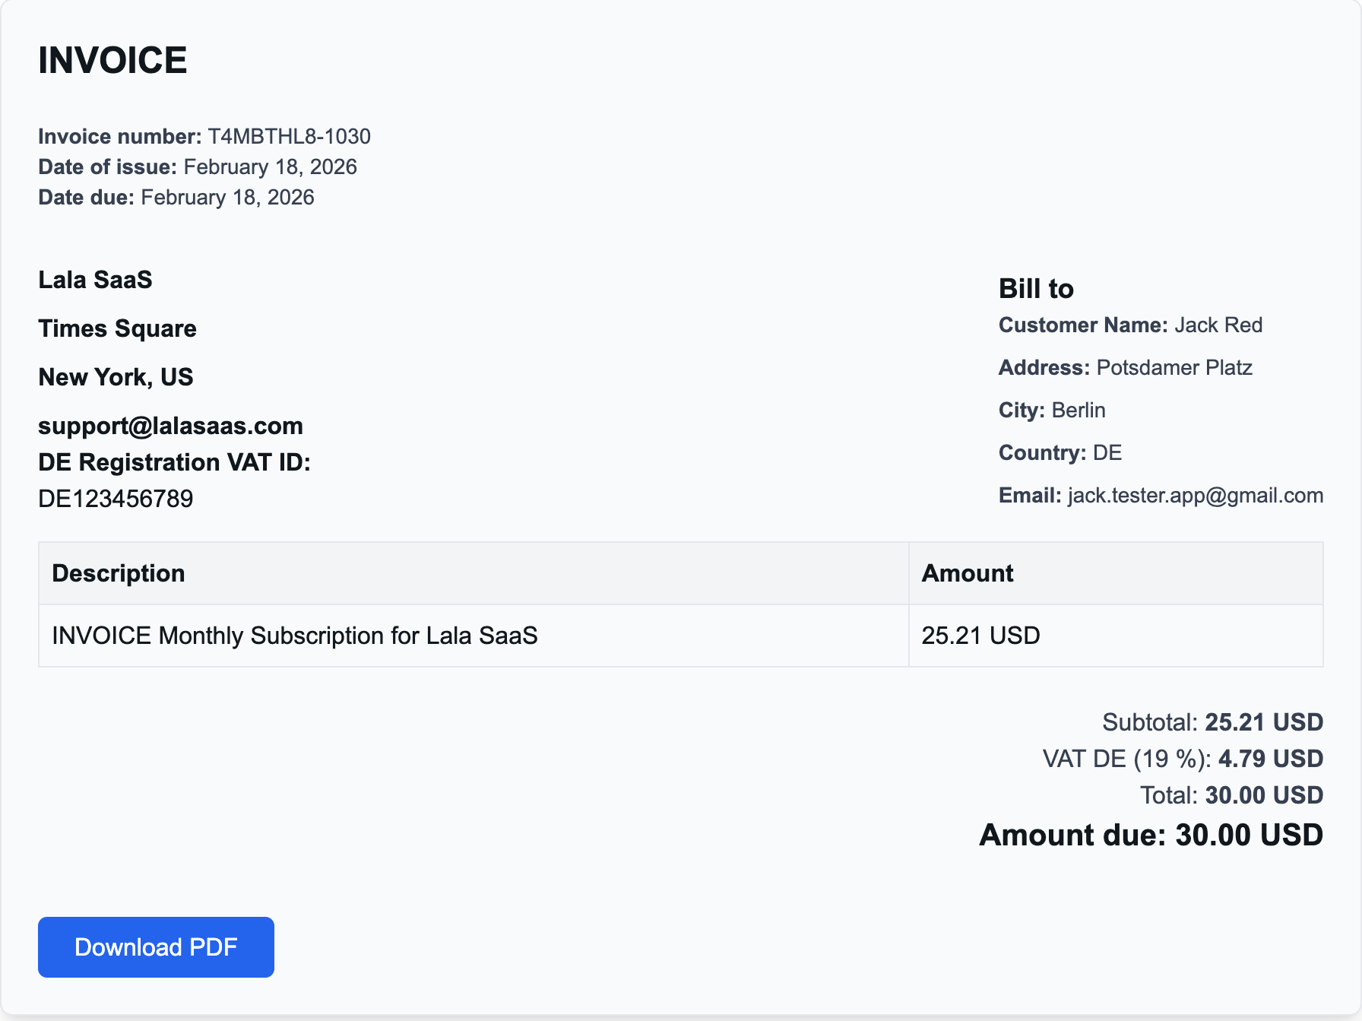
Task: Click the date of issue value
Action: click(270, 167)
